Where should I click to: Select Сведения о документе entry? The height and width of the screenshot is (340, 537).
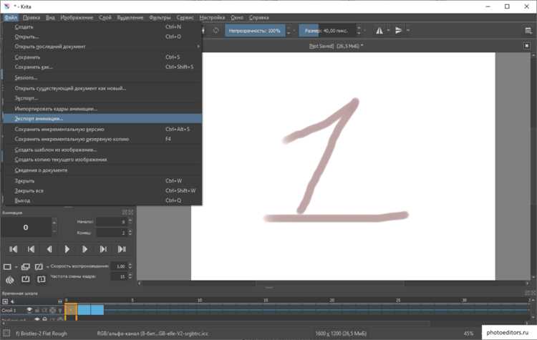(x=102, y=170)
